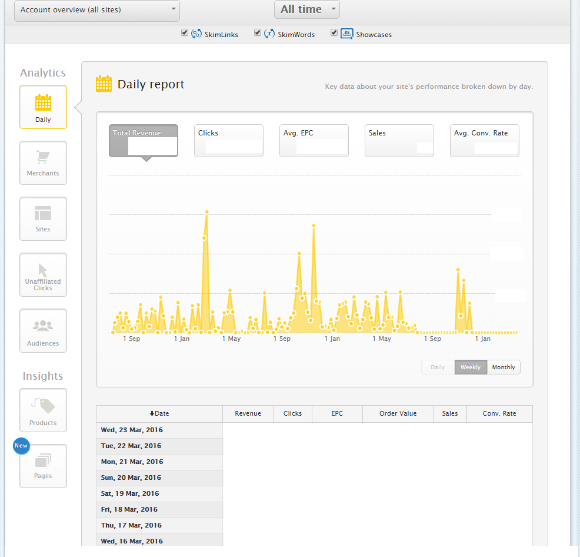Image resolution: width=580 pixels, height=557 pixels.
Task: Open the Pages insights icon
Action: point(43,460)
